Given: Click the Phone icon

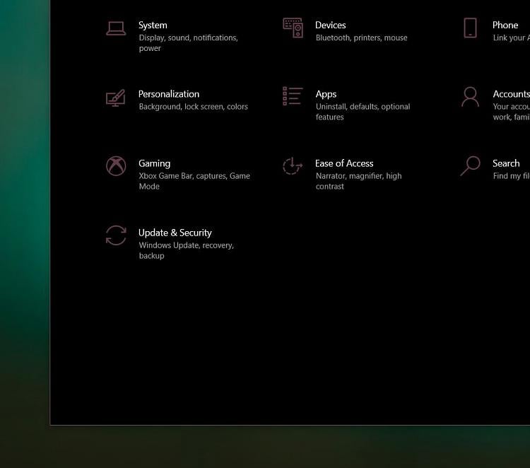Looking at the screenshot, I should (470, 28).
